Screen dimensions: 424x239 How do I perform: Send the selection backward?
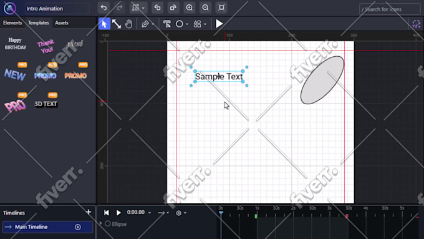click(x=157, y=7)
